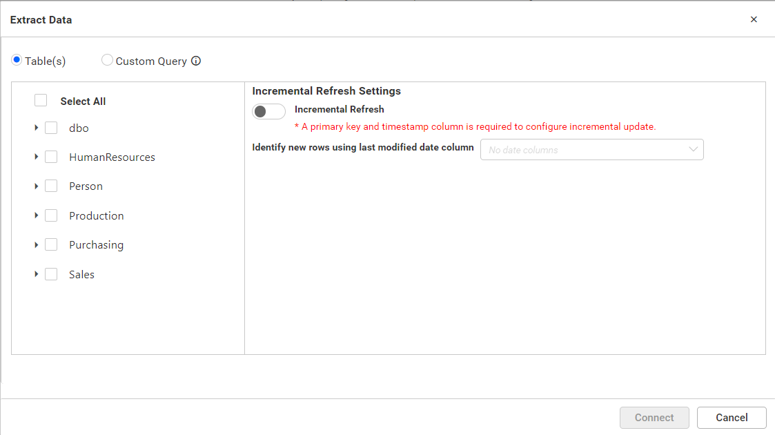Choose the Custom Query radio button
Viewport: 775px width, 435px height.
click(107, 60)
